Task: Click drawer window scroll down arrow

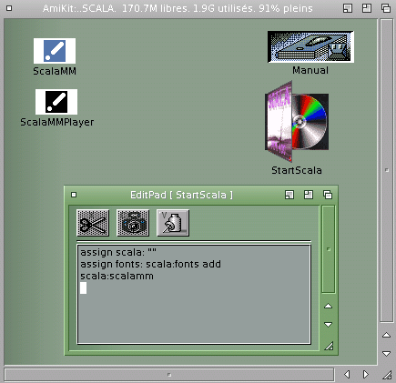Action: (387, 354)
